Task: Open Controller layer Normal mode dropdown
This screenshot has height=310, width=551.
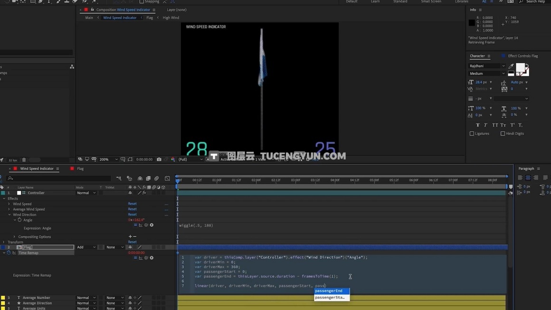Action: [x=86, y=193]
